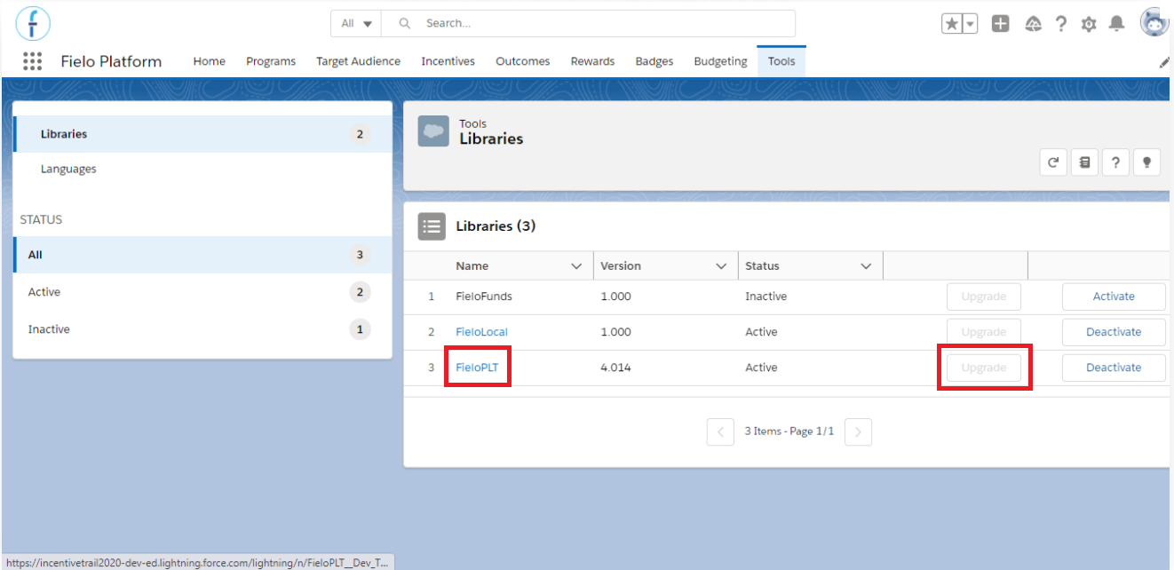Click the Inactive status cell for FieloFunds

(765, 297)
